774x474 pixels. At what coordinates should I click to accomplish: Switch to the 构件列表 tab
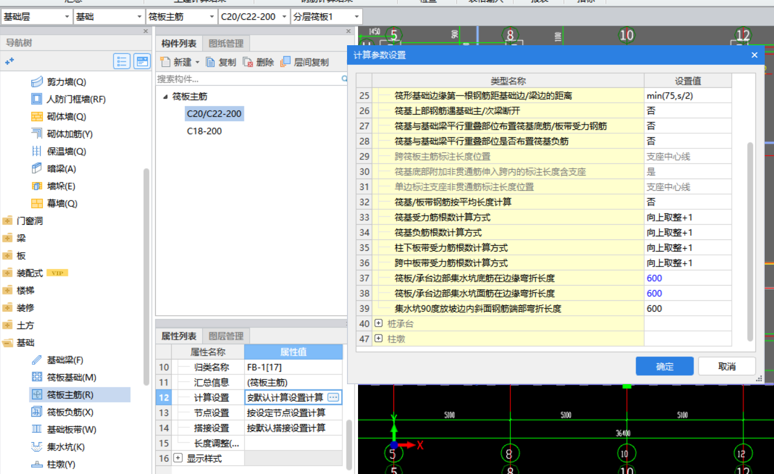pyautogui.click(x=178, y=43)
